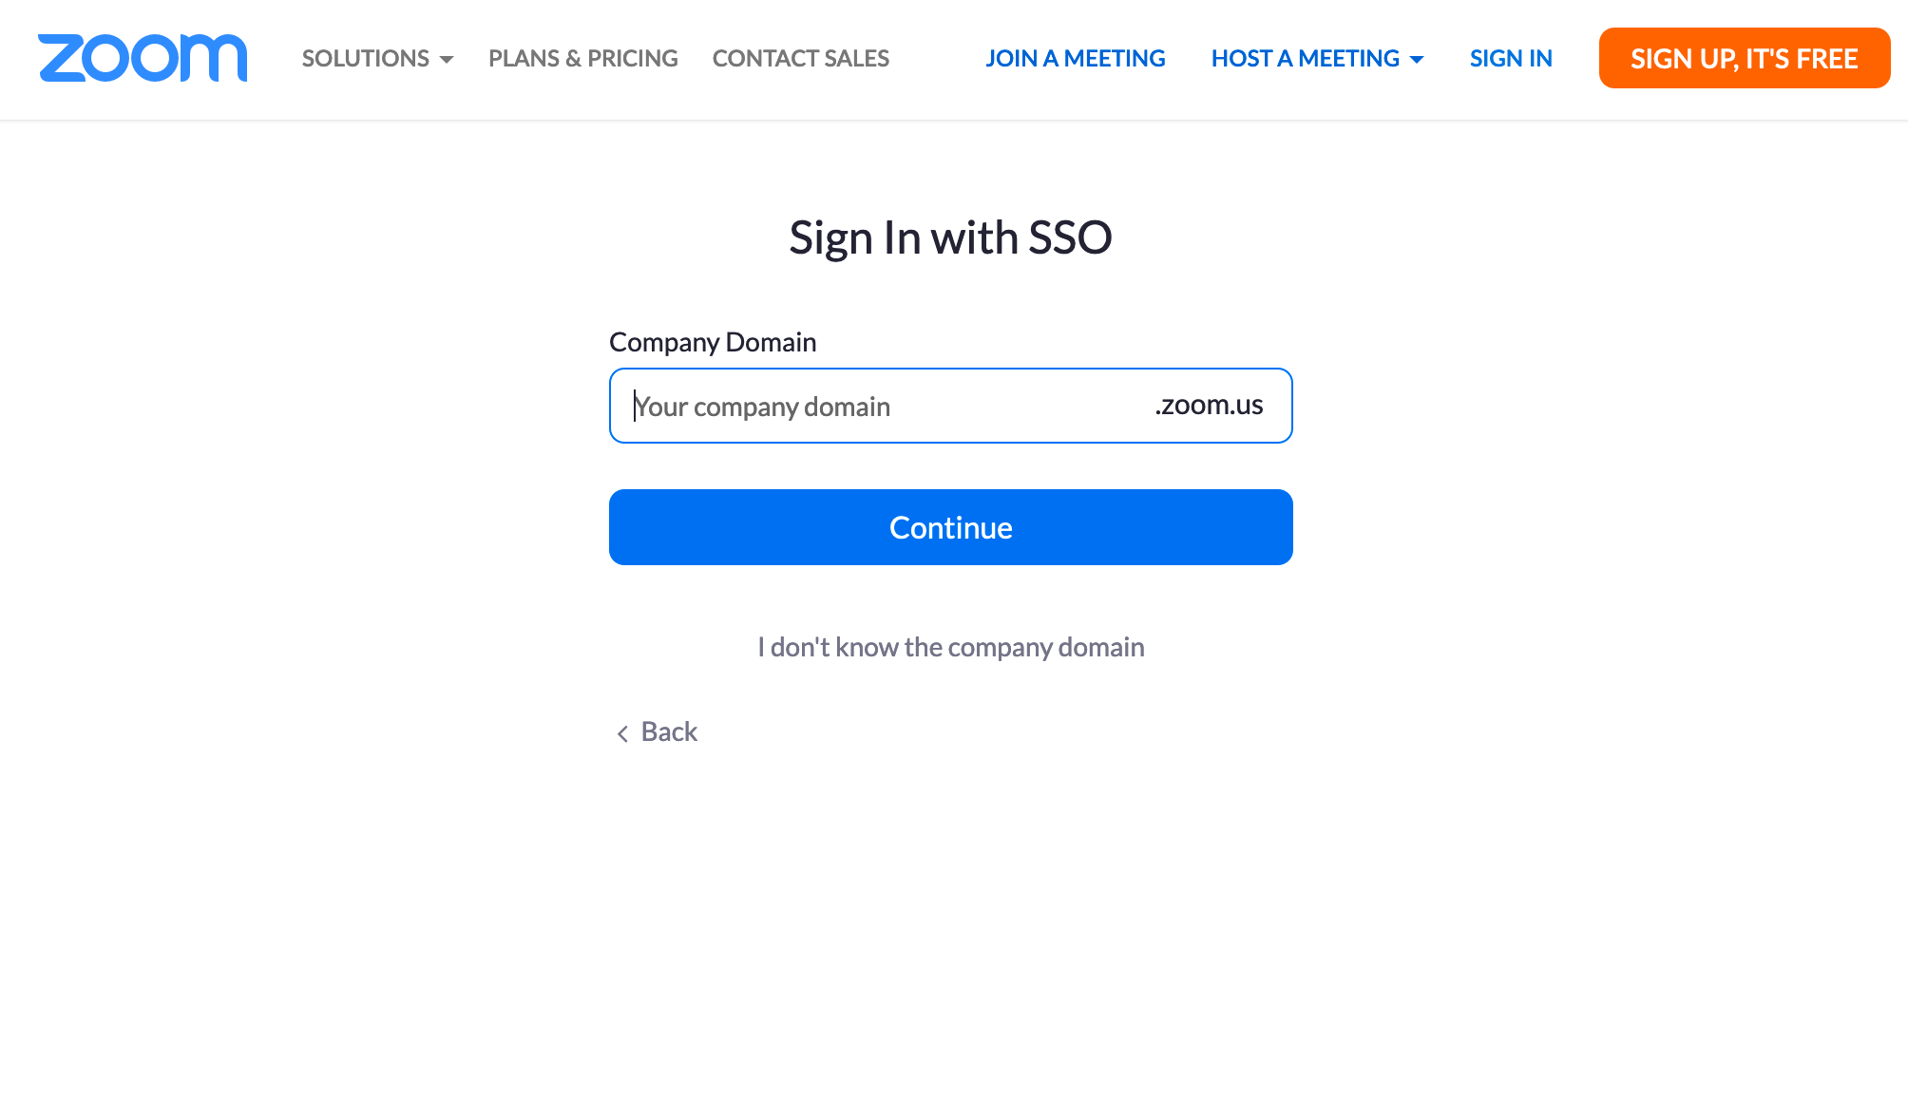Open the Host a Meeting menu
1908x1100 pixels.
(1305, 59)
